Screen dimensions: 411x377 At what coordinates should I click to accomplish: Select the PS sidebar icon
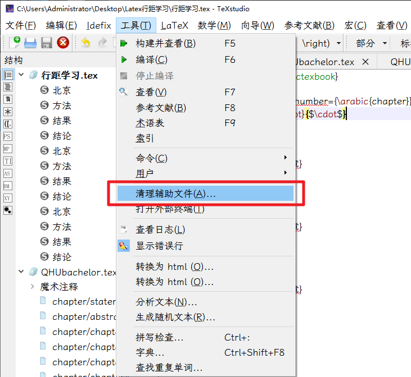[x=8, y=136]
